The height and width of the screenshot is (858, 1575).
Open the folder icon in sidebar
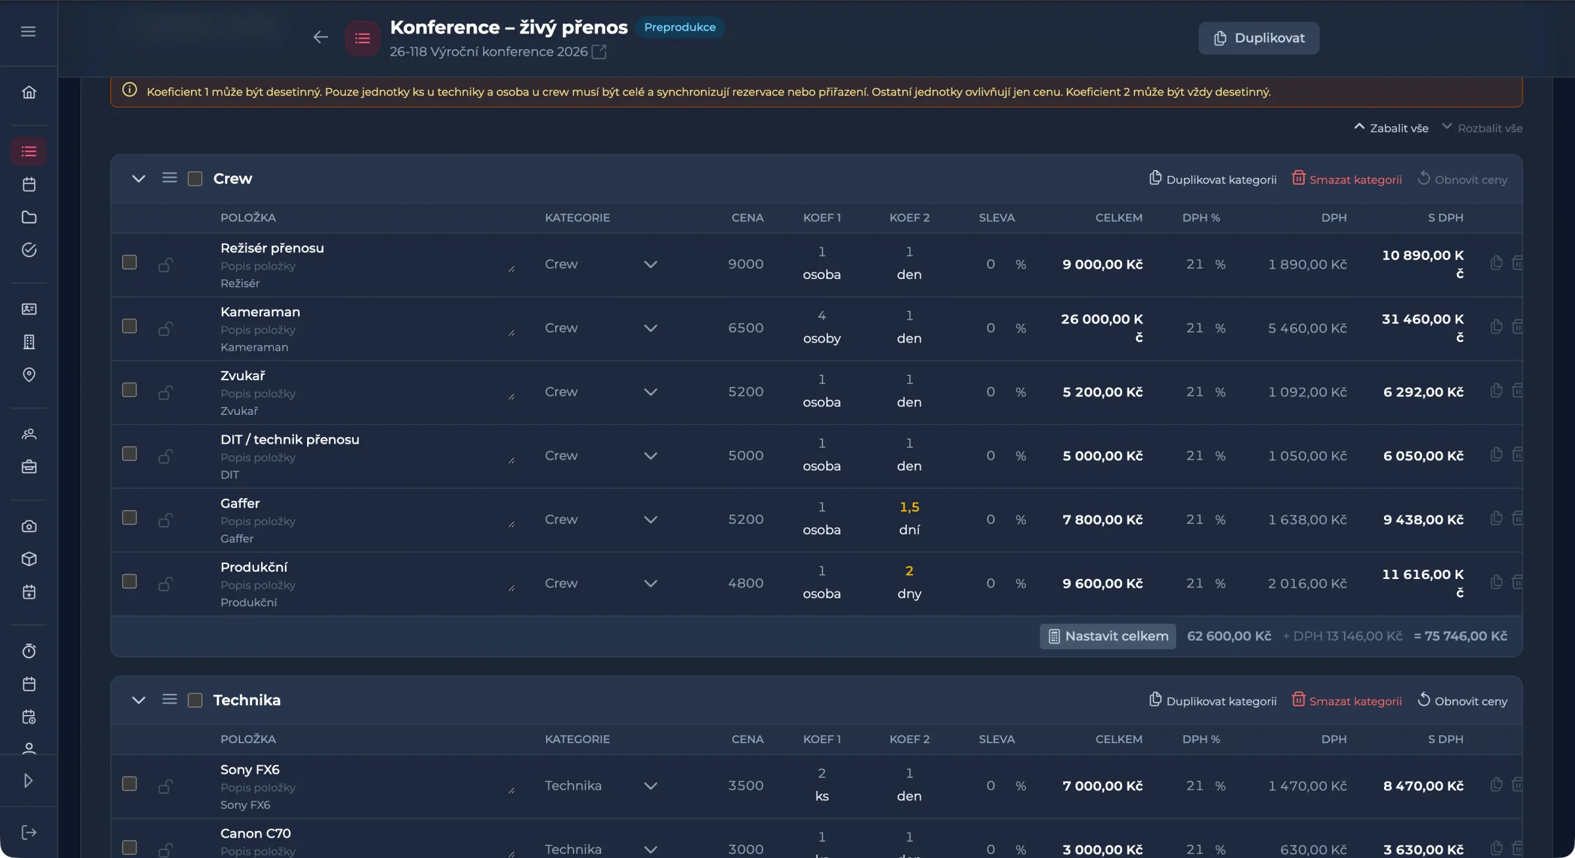(29, 217)
